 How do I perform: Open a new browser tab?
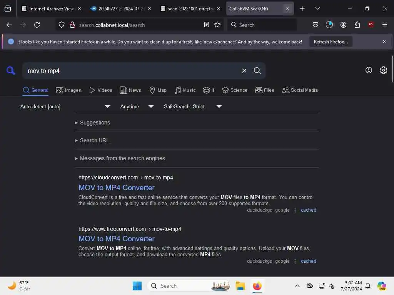(x=302, y=9)
